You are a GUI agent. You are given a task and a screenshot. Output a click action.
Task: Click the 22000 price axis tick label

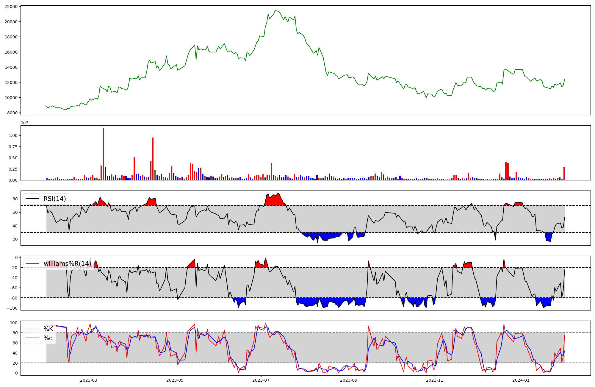pos(11,6)
